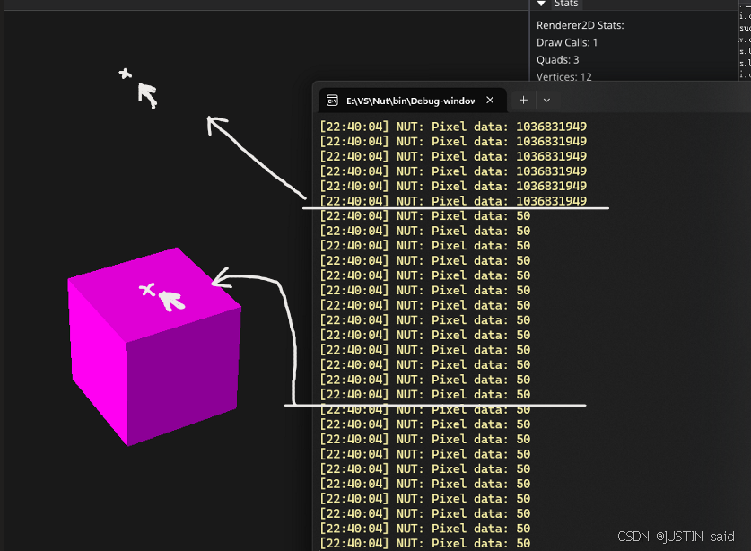Click the terminal tab's console icon

[x=332, y=101]
